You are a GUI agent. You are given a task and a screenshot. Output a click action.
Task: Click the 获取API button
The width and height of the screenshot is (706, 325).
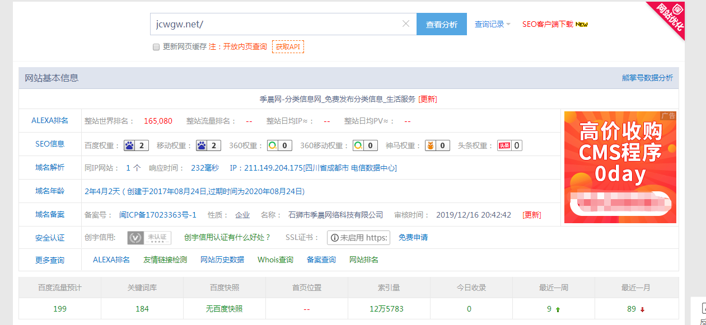(288, 47)
